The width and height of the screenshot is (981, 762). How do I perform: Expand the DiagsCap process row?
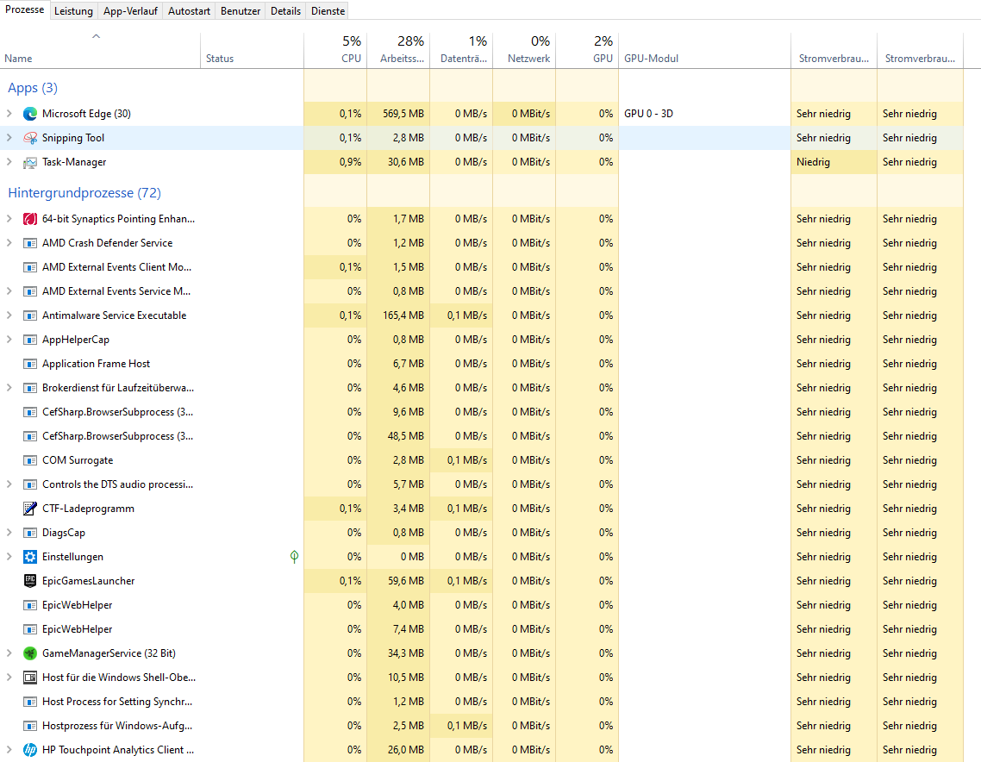coord(9,533)
